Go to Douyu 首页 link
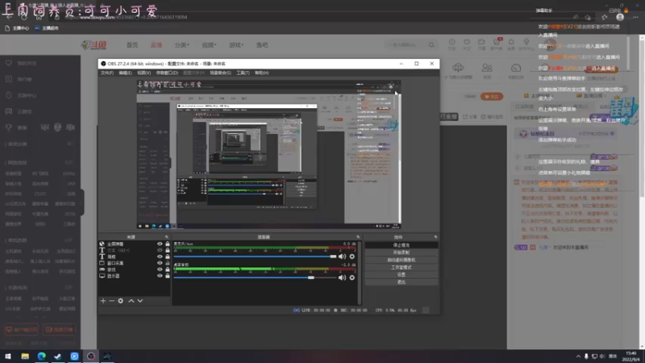Screen dimensions: 645x363 click(132, 45)
